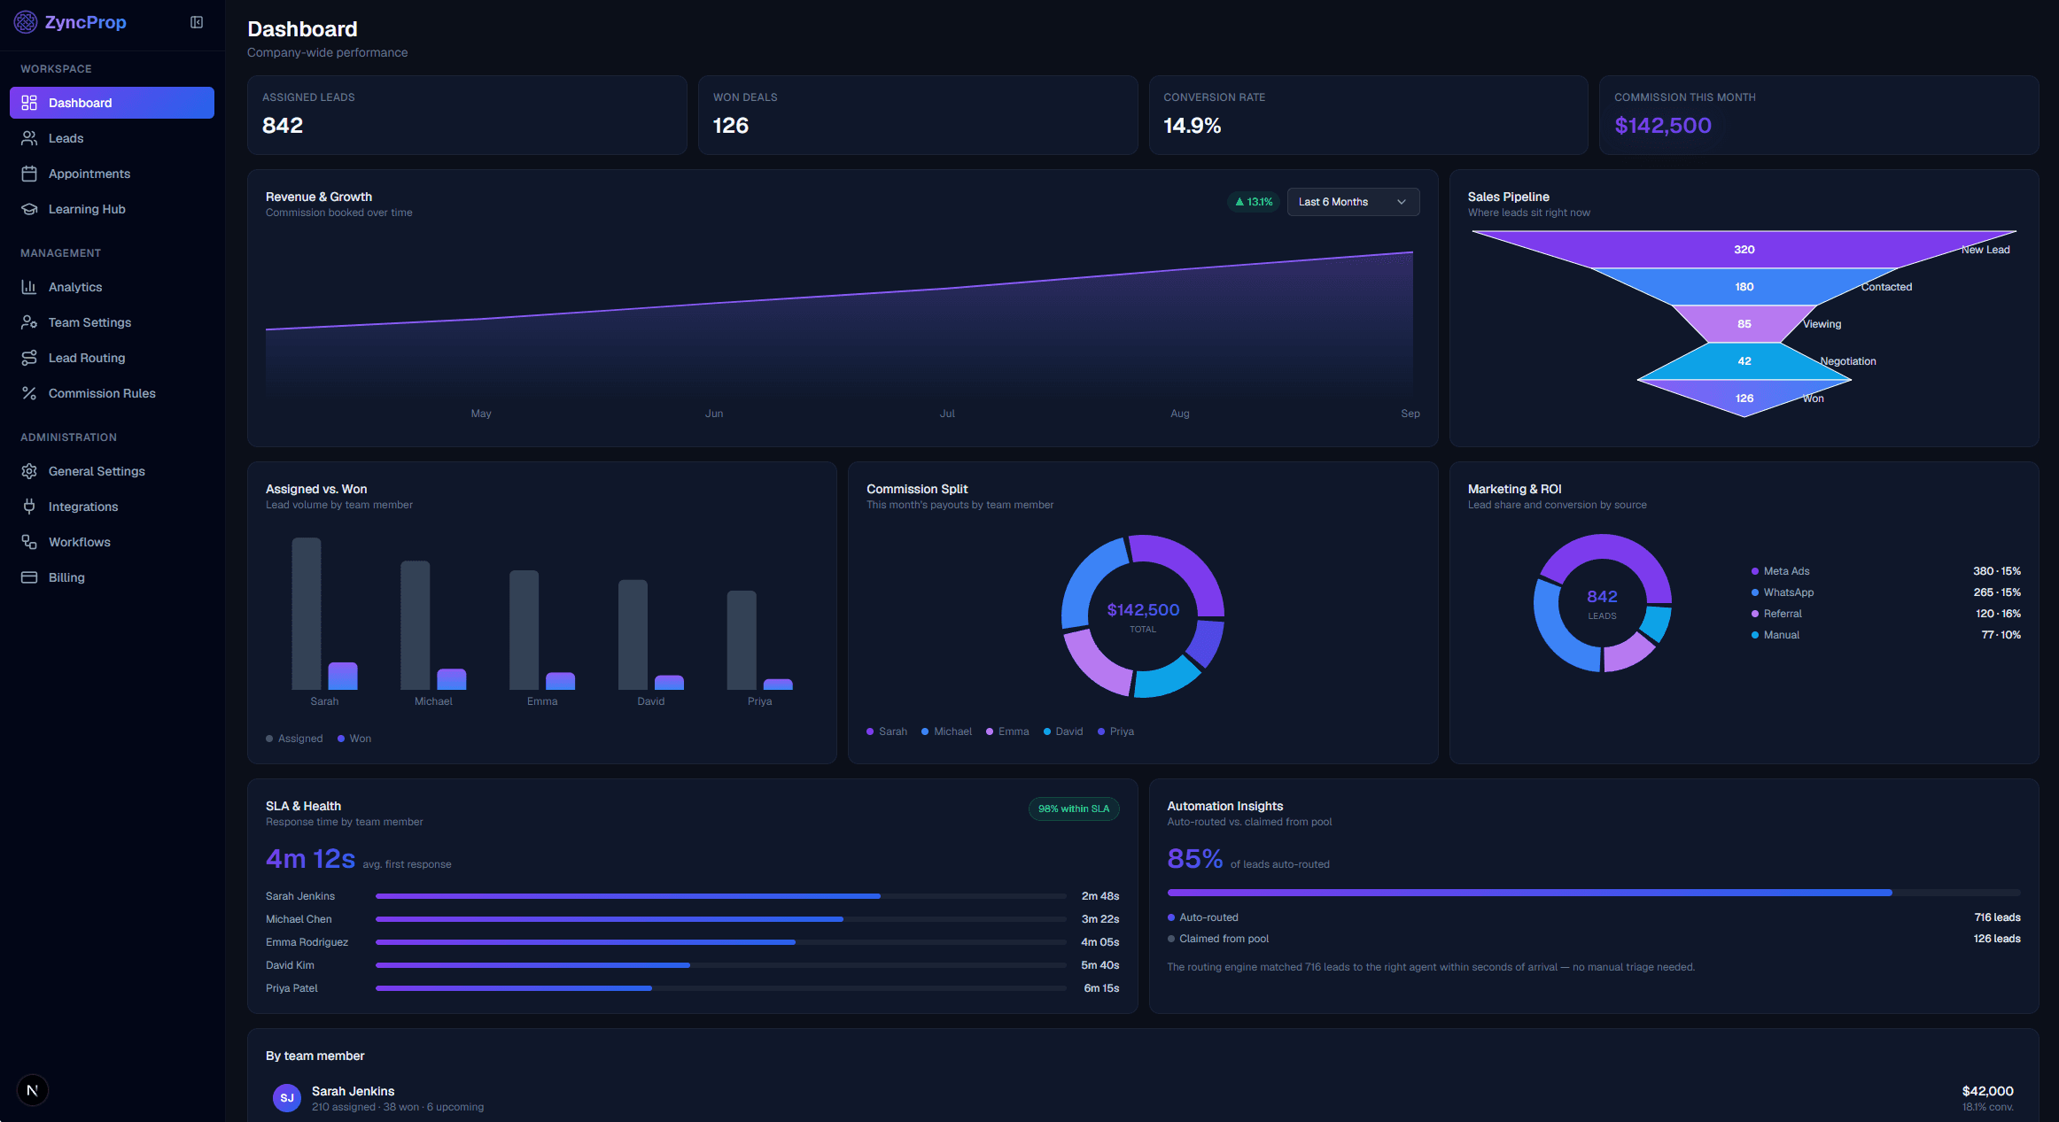Toggle Priya in the Commission Split legend
Viewport: 2059px width, 1122px height.
[1115, 731]
